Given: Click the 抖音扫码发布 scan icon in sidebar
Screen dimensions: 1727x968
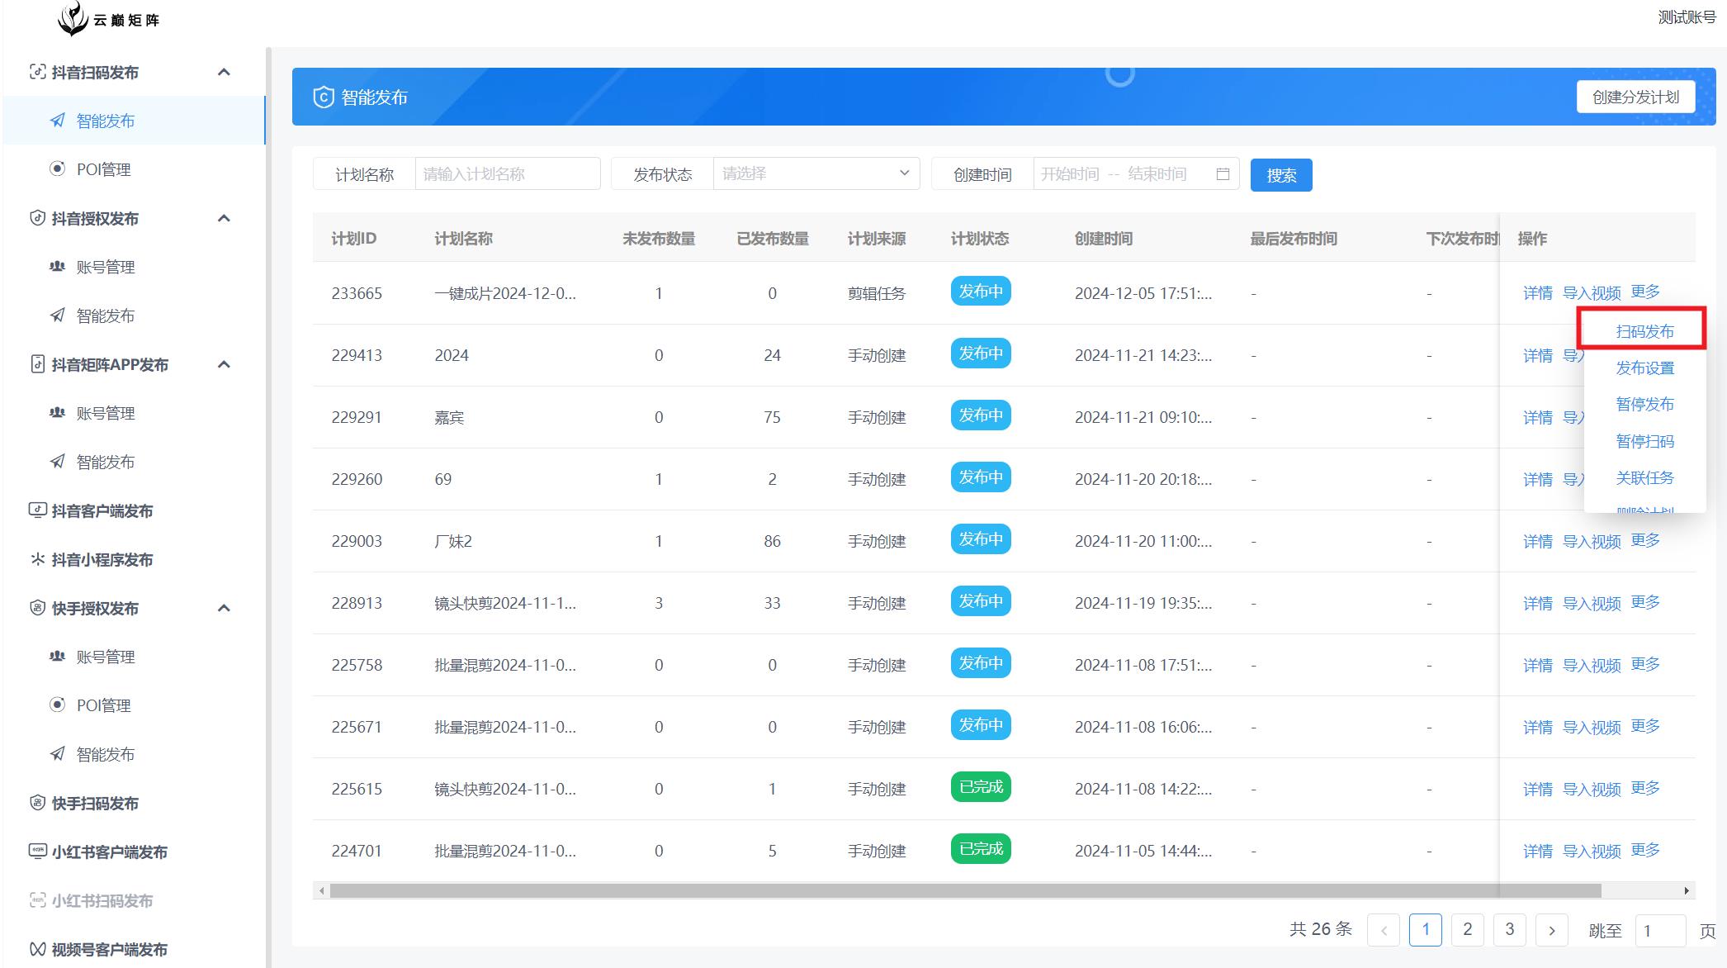Looking at the screenshot, I should pyautogui.click(x=37, y=72).
